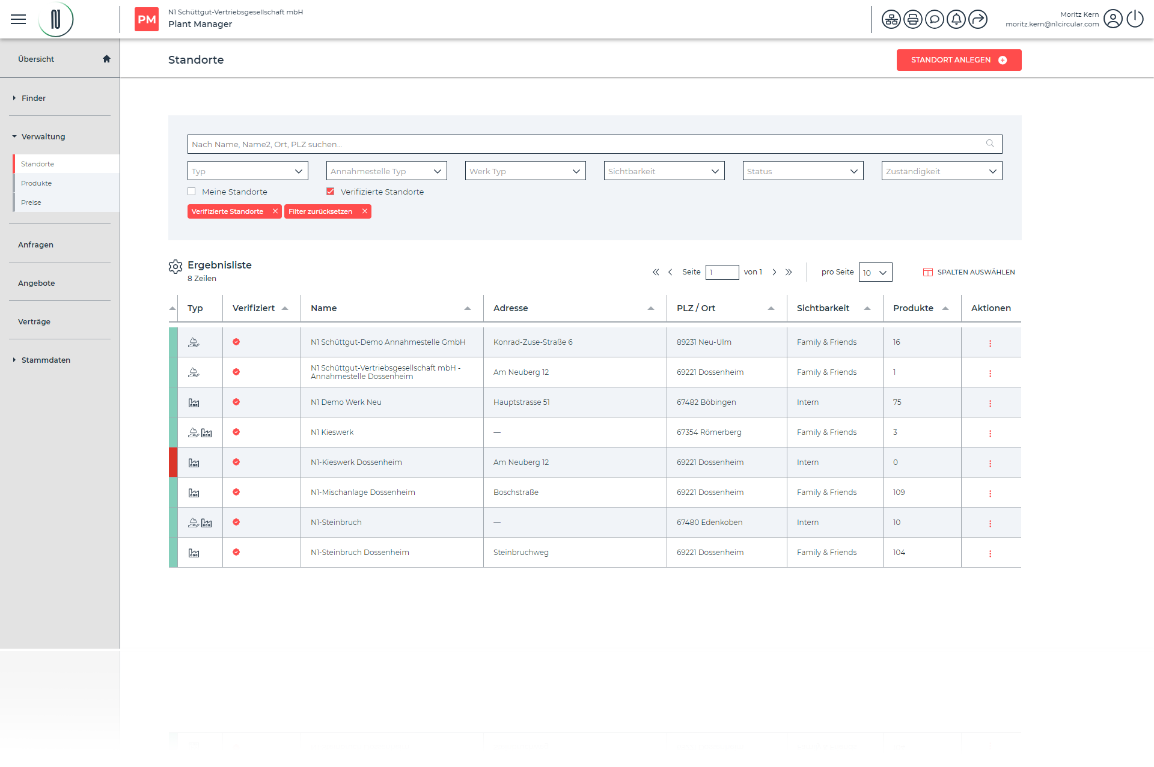This screenshot has width=1154, height=767.
Task: Open actions menu for N1 Kieswerk row
Action: pyautogui.click(x=990, y=433)
